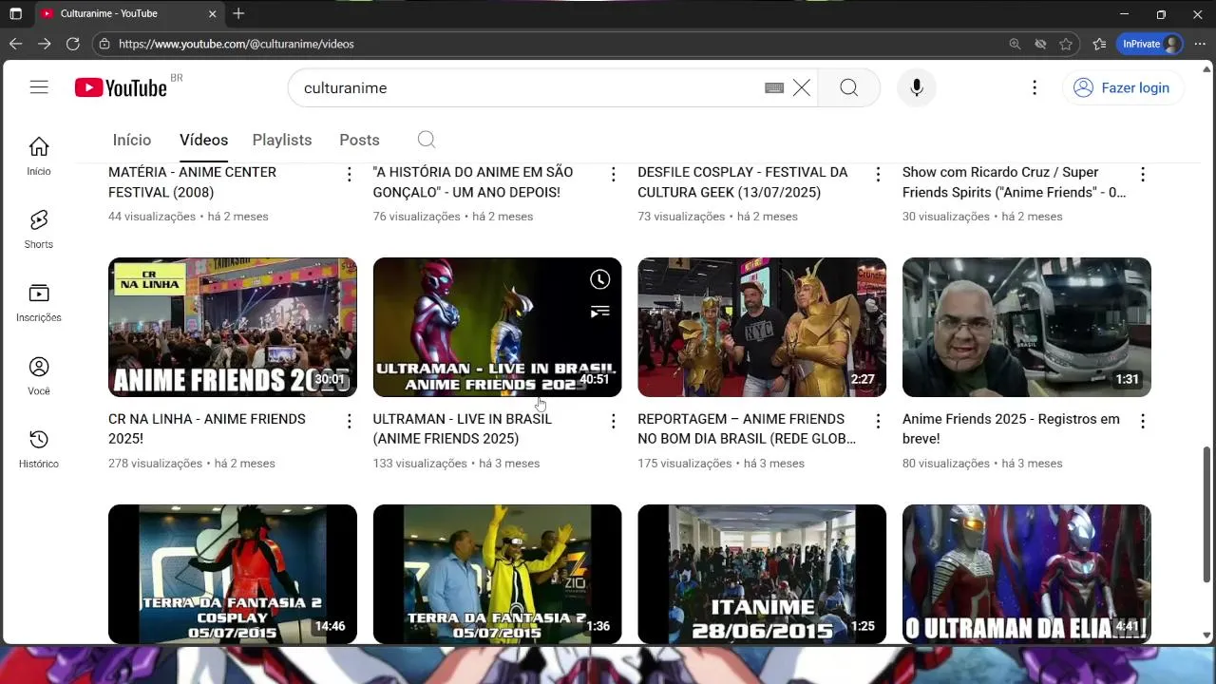Open ULTRAMAN - LIVE IN BRASIL title link
This screenshot has height=684, width=1216.
463,428
